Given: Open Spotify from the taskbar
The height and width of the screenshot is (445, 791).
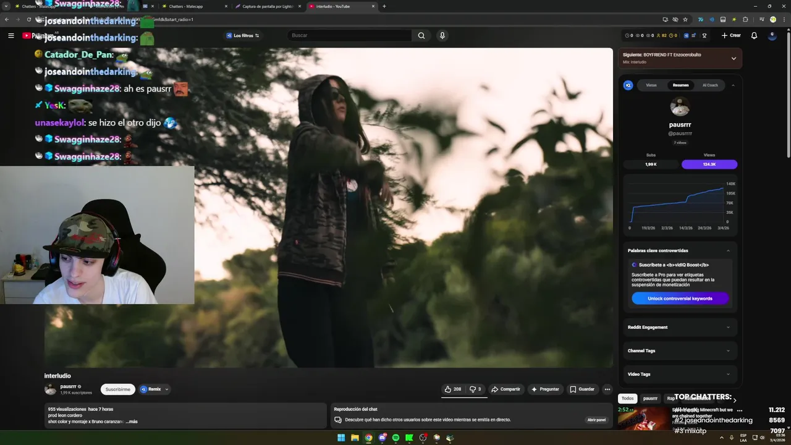Looking at the screenshot, I should pos(395,438).
